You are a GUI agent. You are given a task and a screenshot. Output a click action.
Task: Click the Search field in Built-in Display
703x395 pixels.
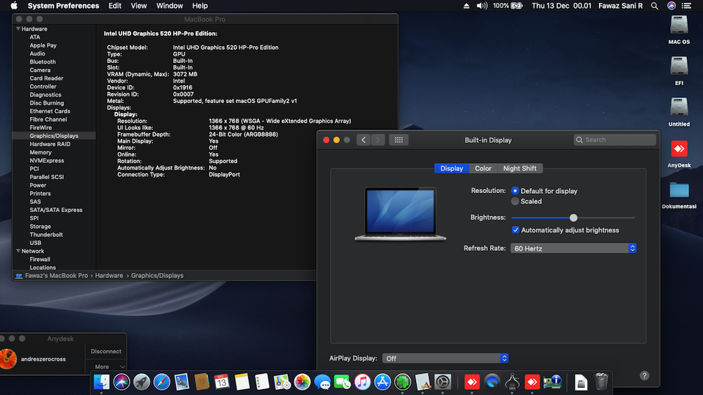click(615, 140)
